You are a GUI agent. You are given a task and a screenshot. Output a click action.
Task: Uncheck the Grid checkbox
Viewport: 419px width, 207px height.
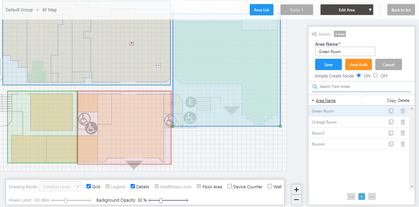[x=89, y=186]
